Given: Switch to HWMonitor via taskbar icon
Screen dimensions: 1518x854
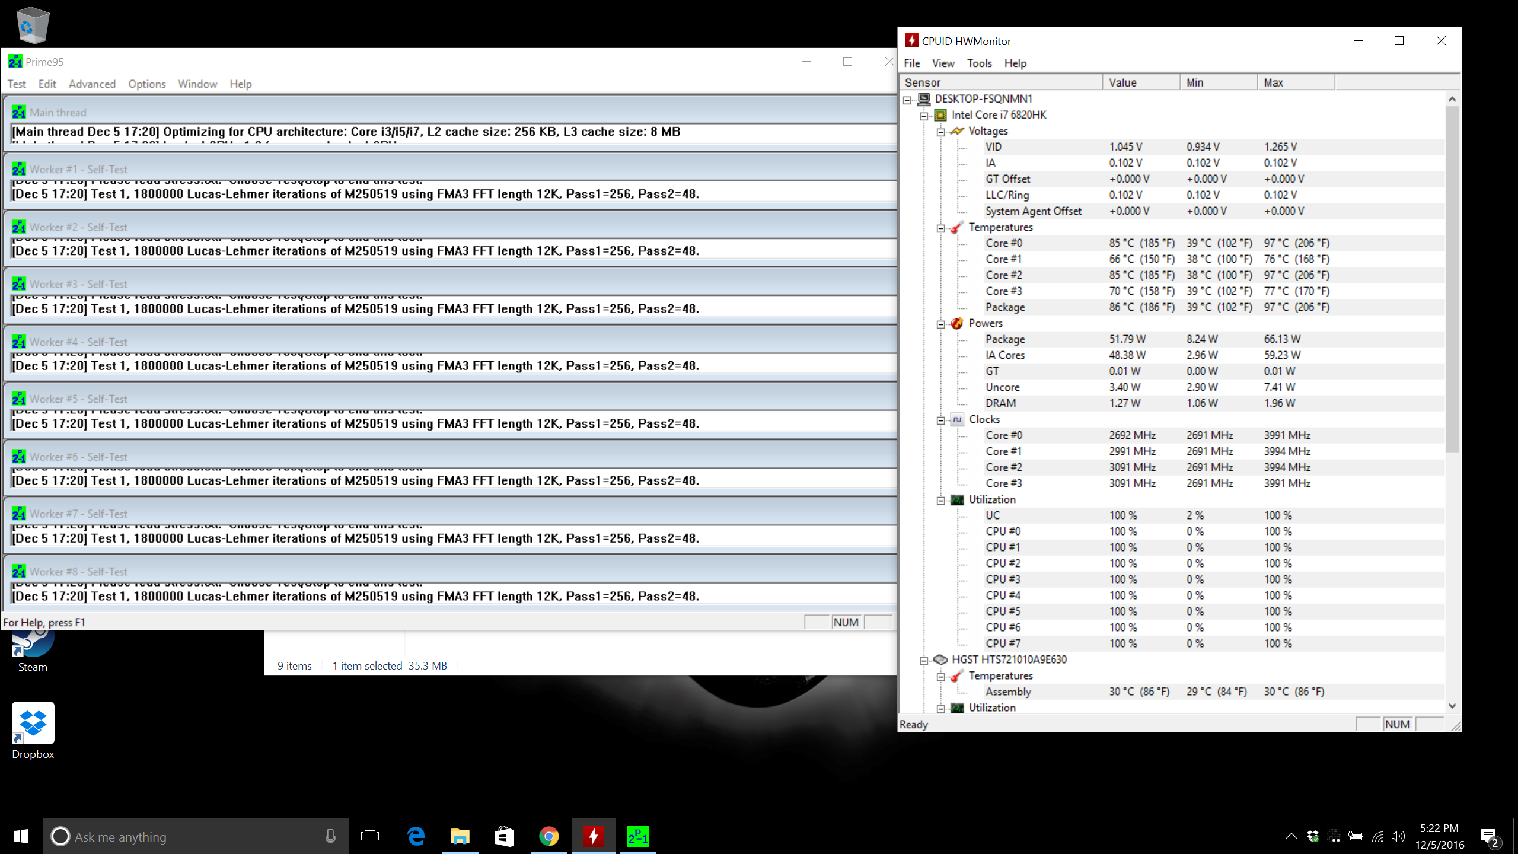Looking at the screenshot, I should point(594,836).
